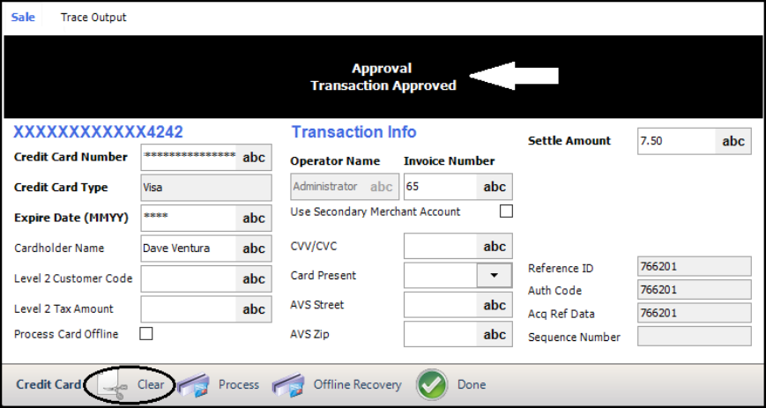Open abc keyboard for Level 2 Customer Code

coord(254,278)
